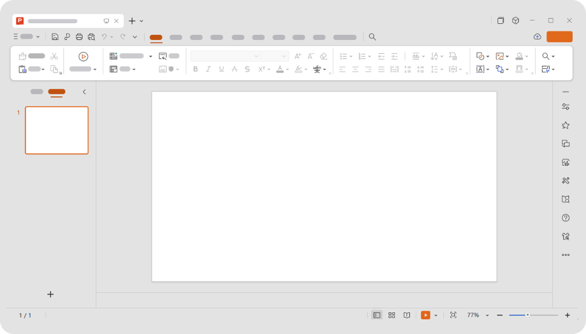Viewport: 586px width, 334px height.
Task: Click the cloud upload icon
Action: (537, 37)
